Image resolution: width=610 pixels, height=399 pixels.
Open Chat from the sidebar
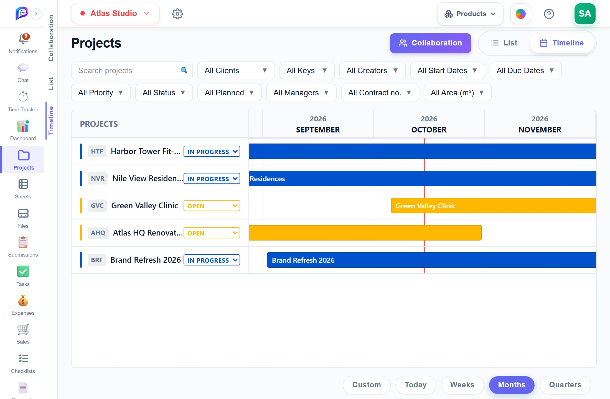(x=23, y=68)
